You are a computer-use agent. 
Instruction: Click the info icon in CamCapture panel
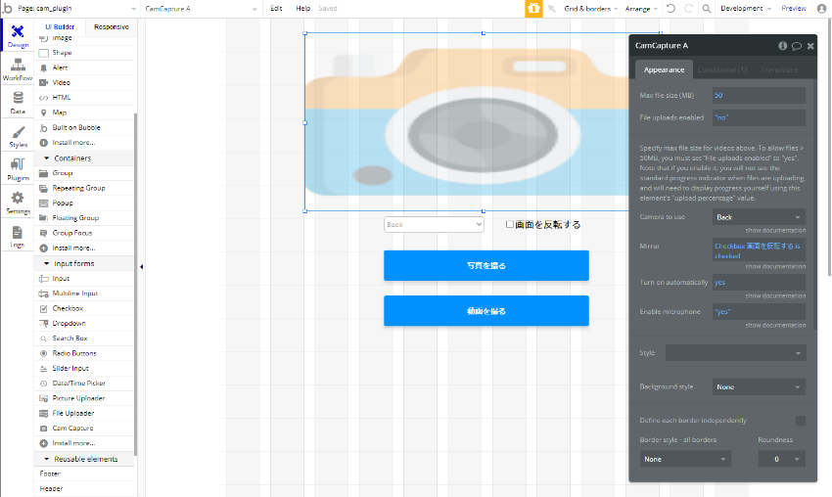(x=783, y=46)
